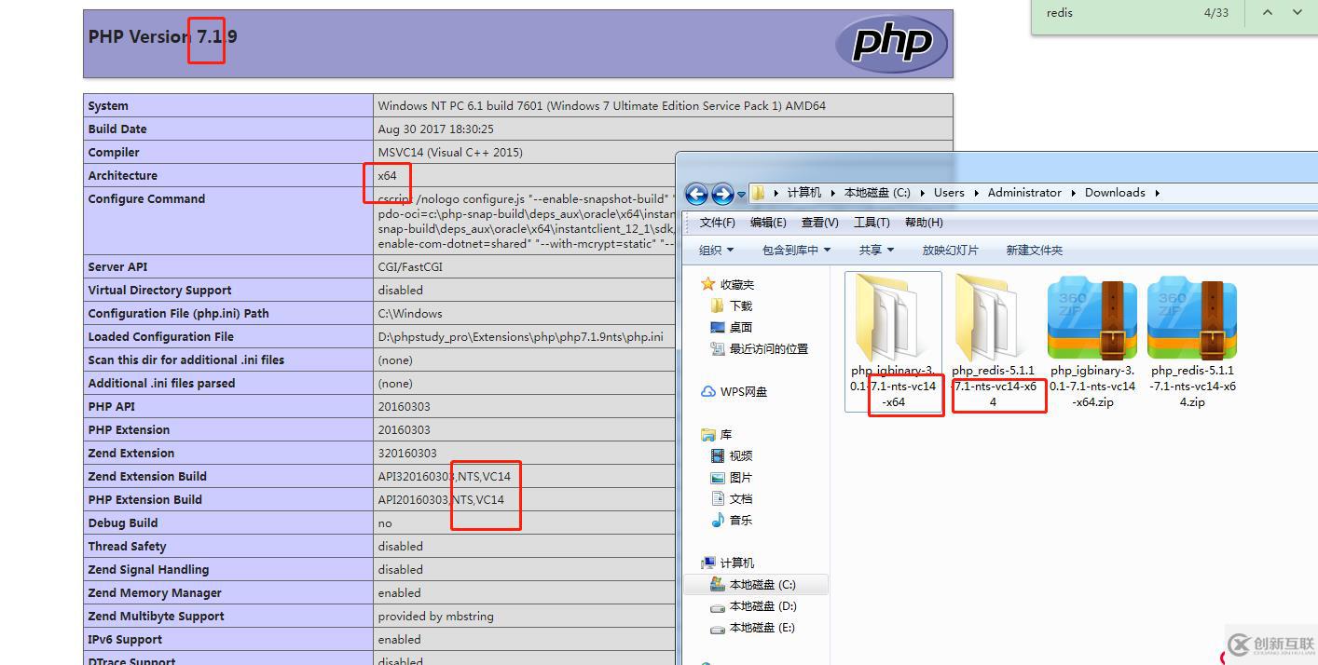Expand breadcrumb arrow after 本地磁盘 (C:)
1318x665 pixels.
922,193
